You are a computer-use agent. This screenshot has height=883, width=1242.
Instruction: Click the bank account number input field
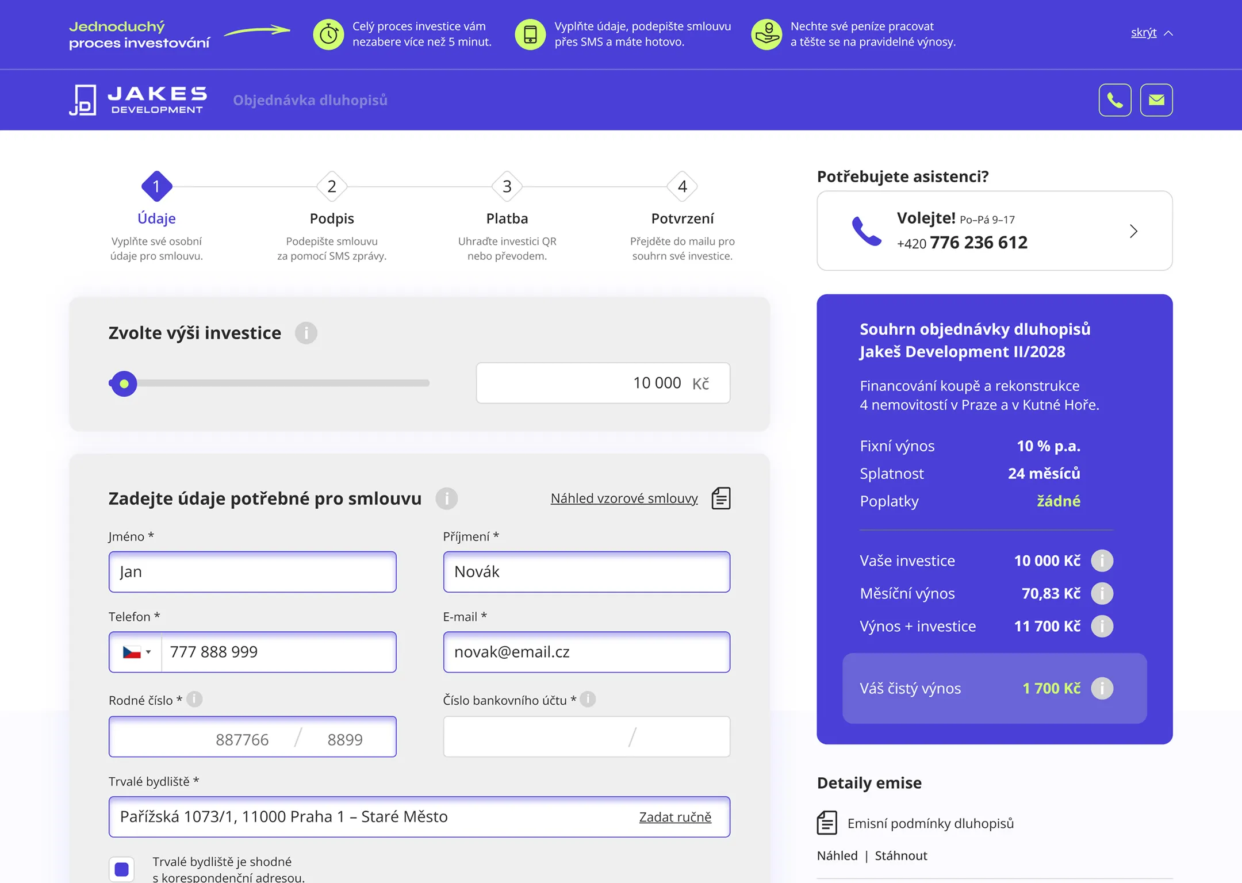pyautogui.click(x=586, y=736)
